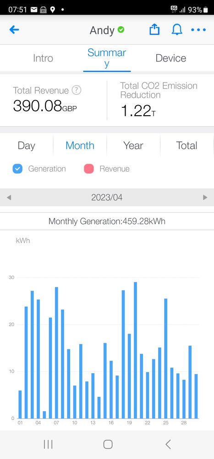Tap Android home navigation icon
The height and width of the screenshot is (459, 214).
coord(108,444)
